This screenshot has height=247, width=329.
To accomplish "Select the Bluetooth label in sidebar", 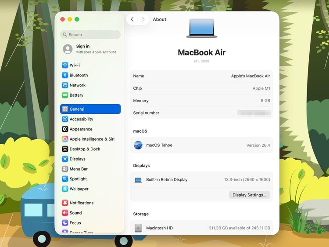I will [x=79, y=75].
